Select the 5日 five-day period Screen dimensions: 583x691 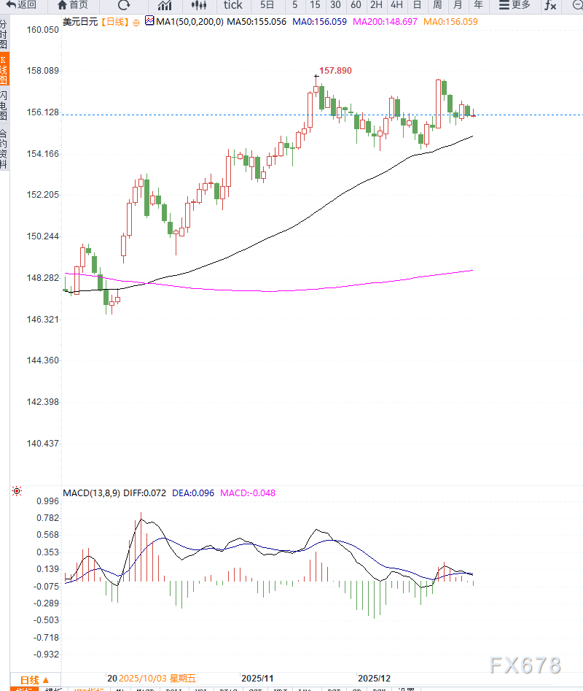(267, 5)
